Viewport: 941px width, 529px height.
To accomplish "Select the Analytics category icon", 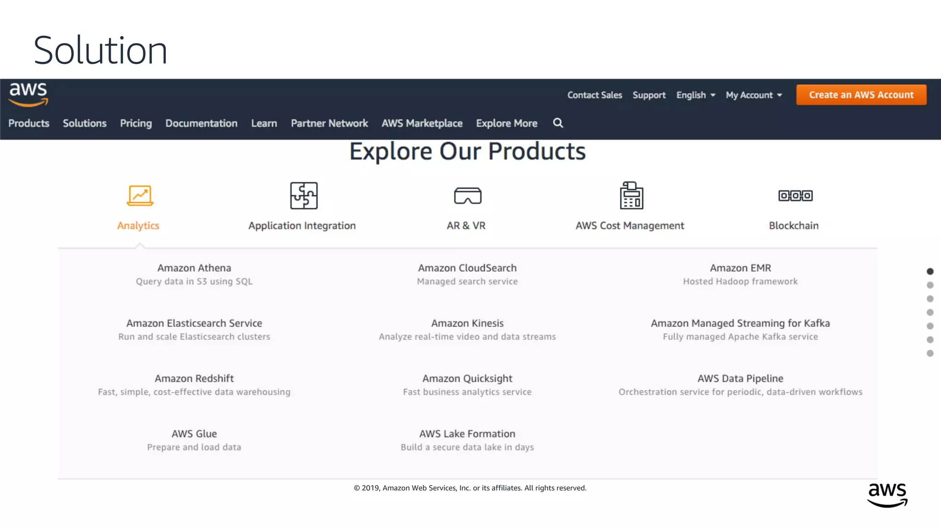I will tap(140, 196).
